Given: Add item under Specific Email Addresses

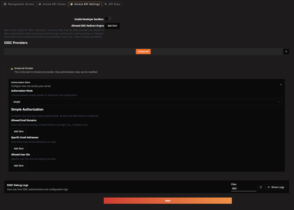Looking at the screenshot, I should coord(19,149).
